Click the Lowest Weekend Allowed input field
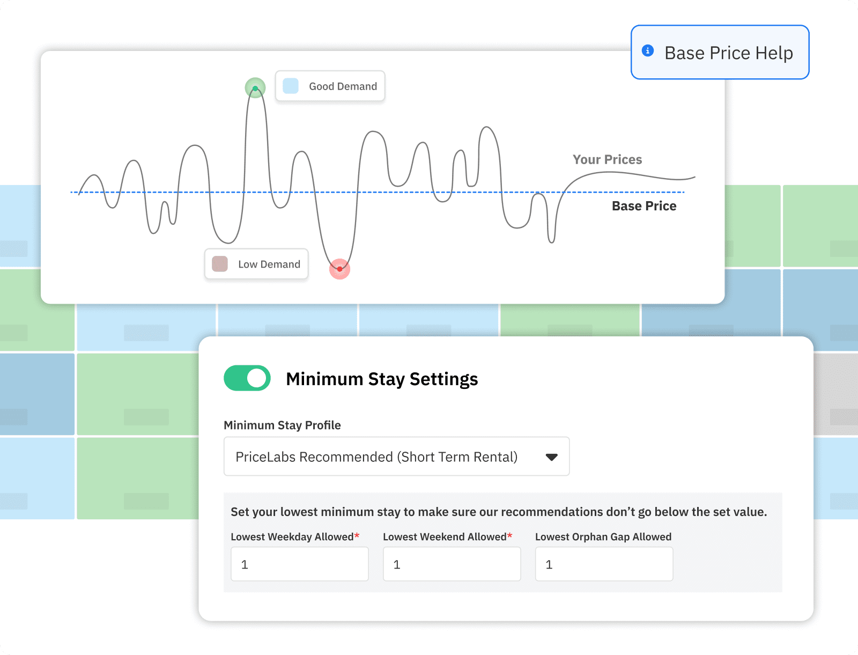 click(x=452, y=564)
